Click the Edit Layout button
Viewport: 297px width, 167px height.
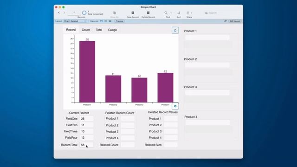pos(235,21)
